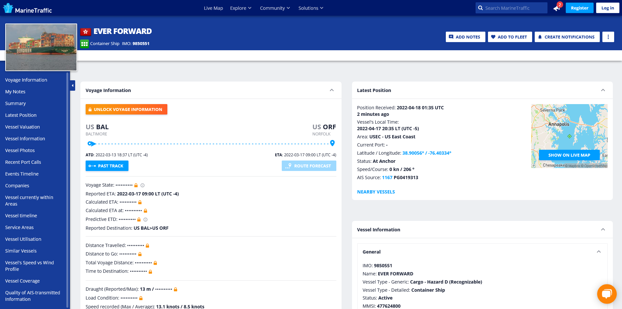Collapse the Voyage Information panel
The width and height of the screenshot is (622, 309).
pyautogui.click(x=332, y=90)
